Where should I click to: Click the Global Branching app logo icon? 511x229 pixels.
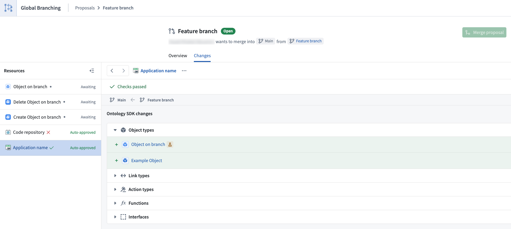(8, 8)
